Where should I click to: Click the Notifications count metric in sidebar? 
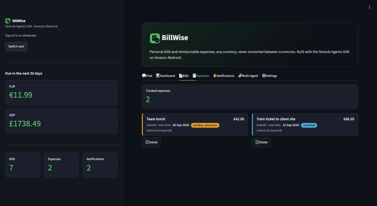pos(100,165)
